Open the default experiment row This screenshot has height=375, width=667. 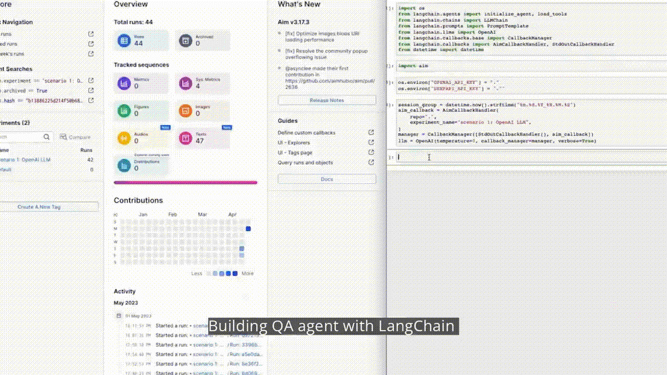(47, 169)
